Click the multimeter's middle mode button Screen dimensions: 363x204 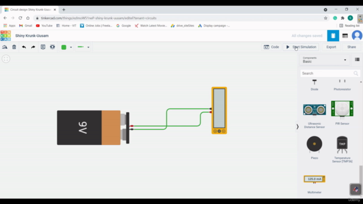[220, 131]
